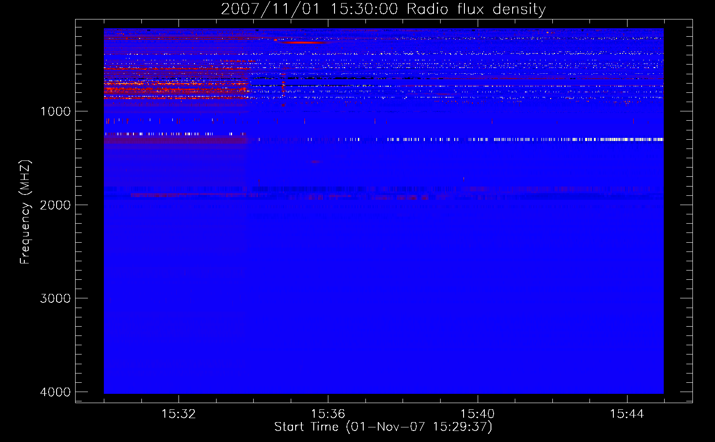Click the "Start Time (01-Nov-07 15:29:37)" label

pyautogui.click(x=383, y=427)
